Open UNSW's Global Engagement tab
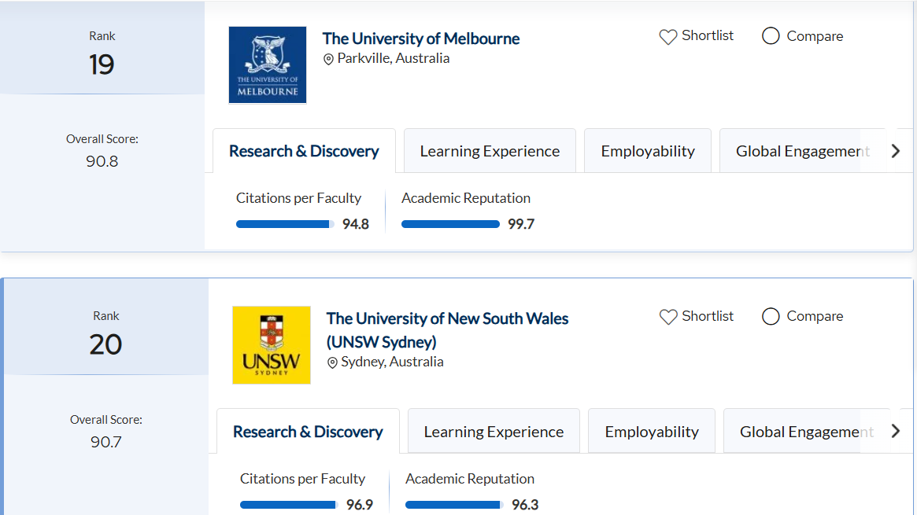This screenshot has height=515, width=917. (807, 431)
